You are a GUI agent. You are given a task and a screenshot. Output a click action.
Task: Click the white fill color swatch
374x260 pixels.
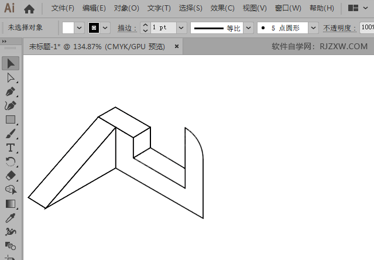coord(68,28)
